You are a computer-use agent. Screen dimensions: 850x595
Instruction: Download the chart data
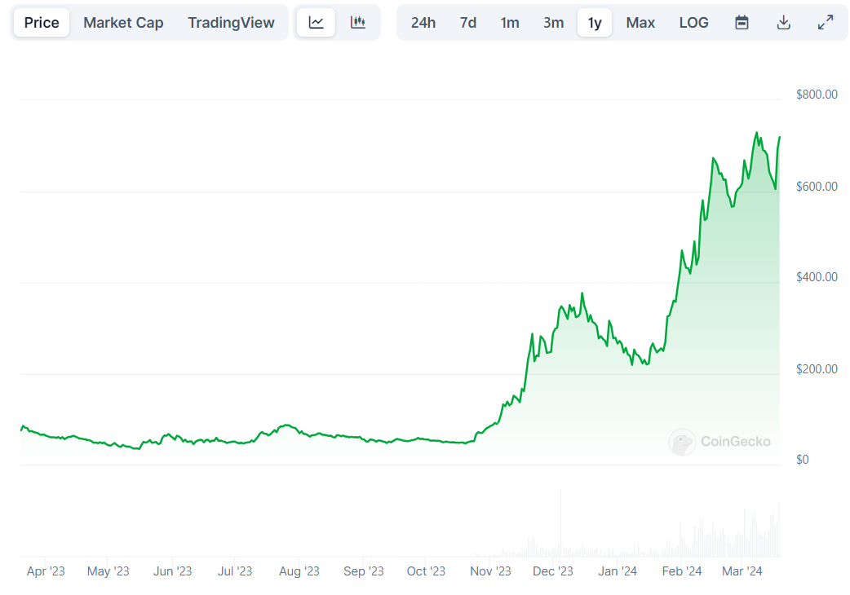click(783, 23)
